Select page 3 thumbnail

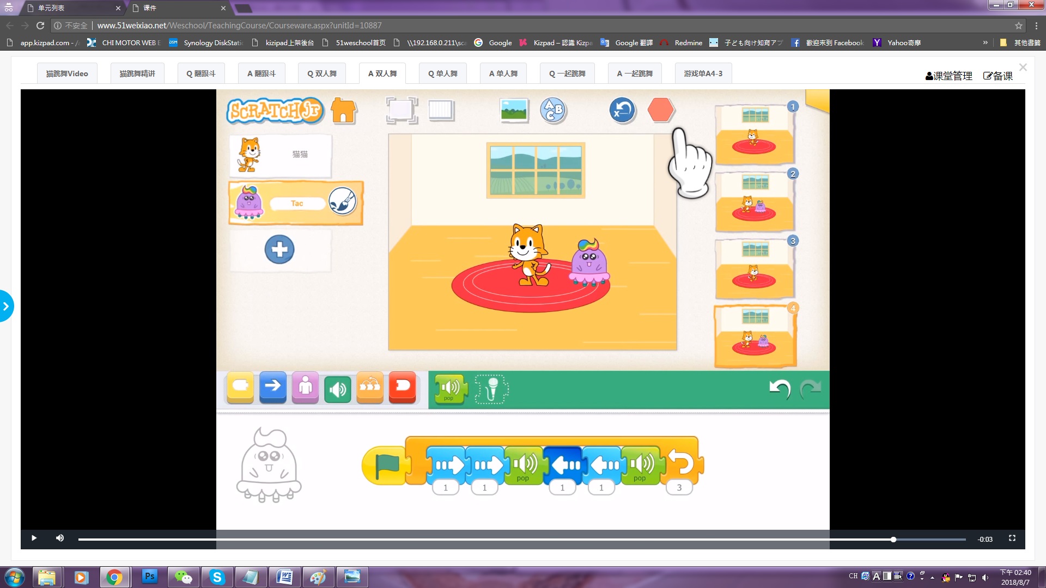click(755, 269)
